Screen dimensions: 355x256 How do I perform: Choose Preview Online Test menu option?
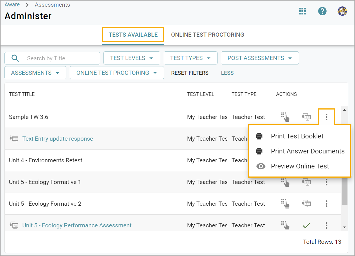(300, 166)
